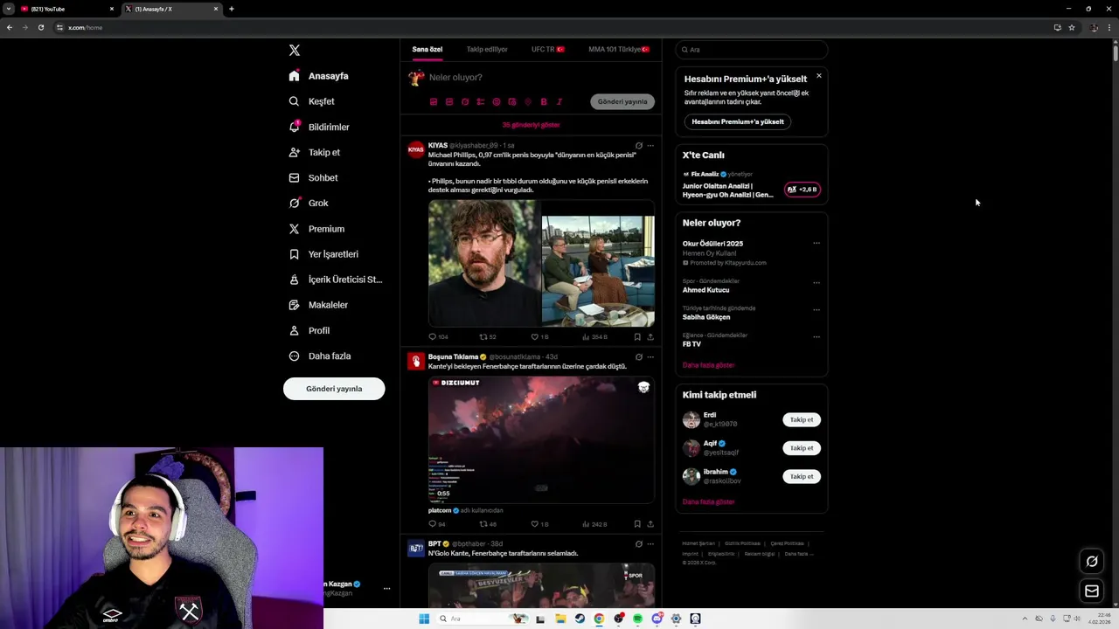Toggle bold formatting in composer
This screenshot has height=629, width=1119.
(544, 102)
